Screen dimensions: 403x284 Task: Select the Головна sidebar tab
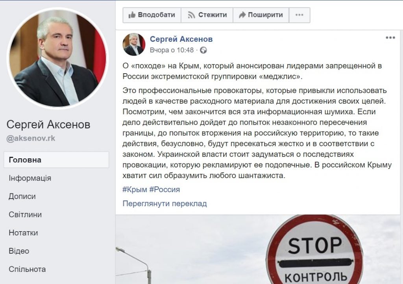(x=56, y=160)
